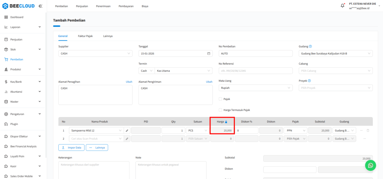This screenshot has height=179, width=383.
Task: Click the Master database icon
Action: (x=6, y=102)
